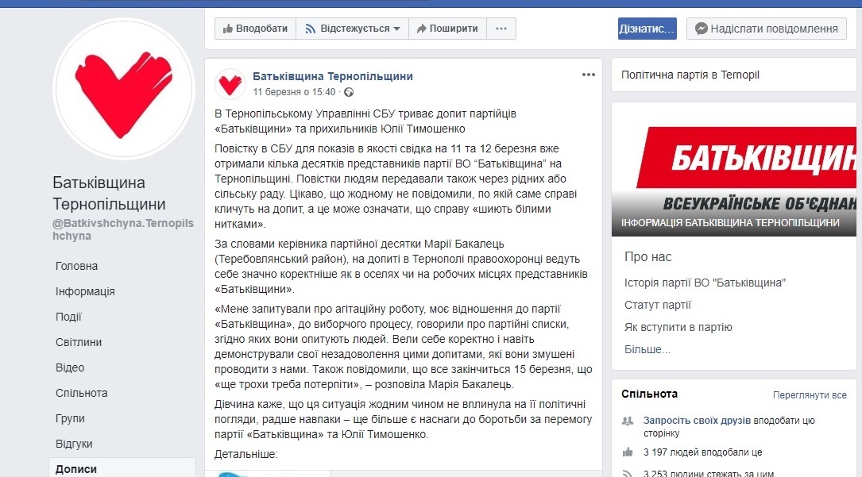The height and width of the screenshot is (477, 862).
Task: Open the three-dots page actions menu
Action: pyautogui.click(x=501, y=29)
